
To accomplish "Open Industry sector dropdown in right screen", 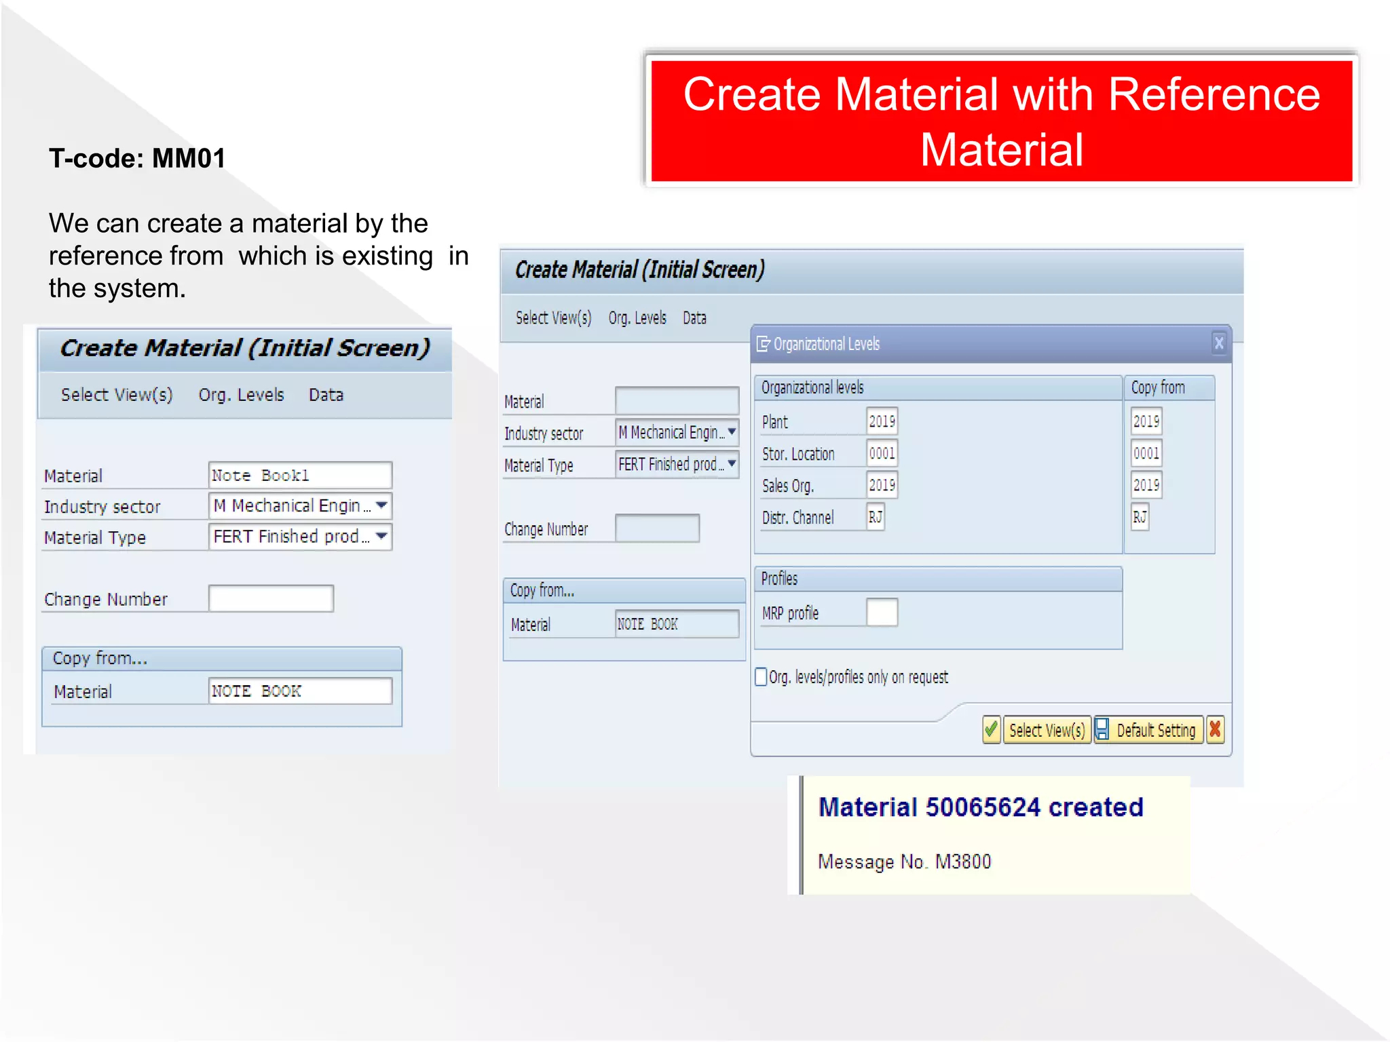I will (x=732, y=431).
